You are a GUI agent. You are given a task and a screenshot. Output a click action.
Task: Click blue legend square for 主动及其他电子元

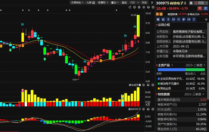pos(159,79)
